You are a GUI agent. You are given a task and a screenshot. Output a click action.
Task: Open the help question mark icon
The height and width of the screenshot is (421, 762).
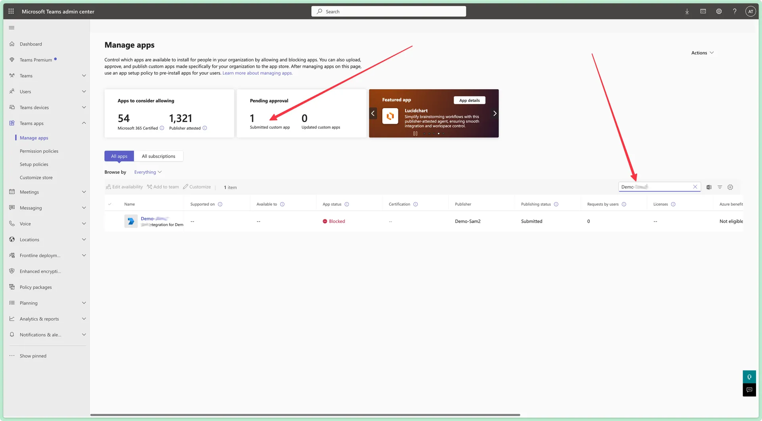pos(735,11)
